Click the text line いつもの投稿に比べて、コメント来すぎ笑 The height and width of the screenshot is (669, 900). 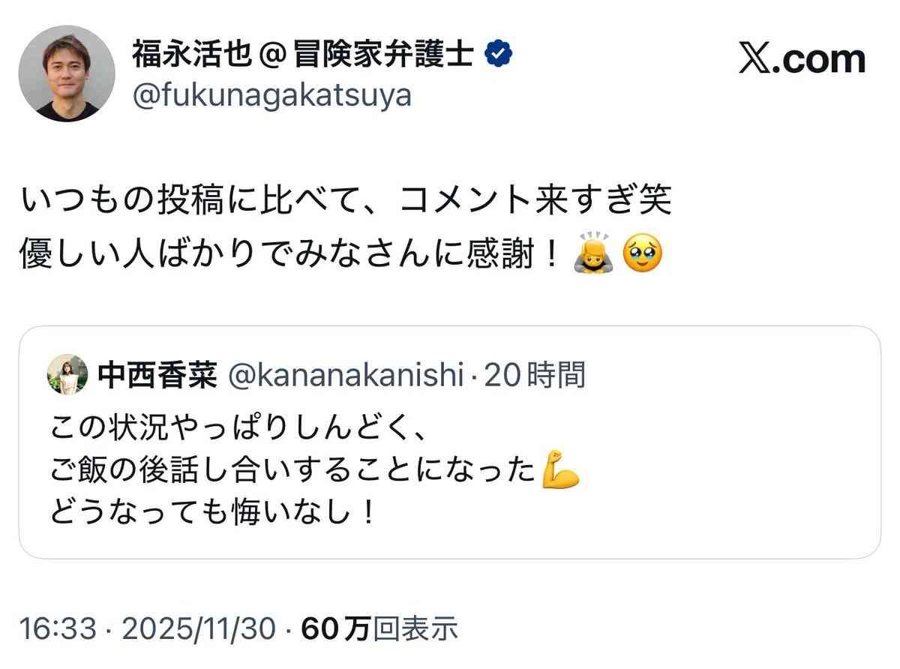345,202
